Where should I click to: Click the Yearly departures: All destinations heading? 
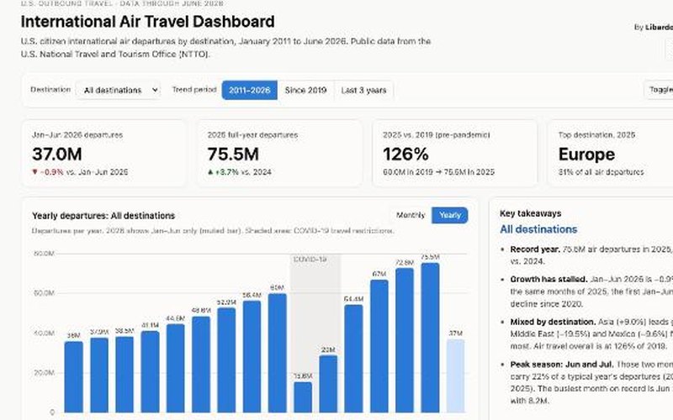(x=103, y=216)
